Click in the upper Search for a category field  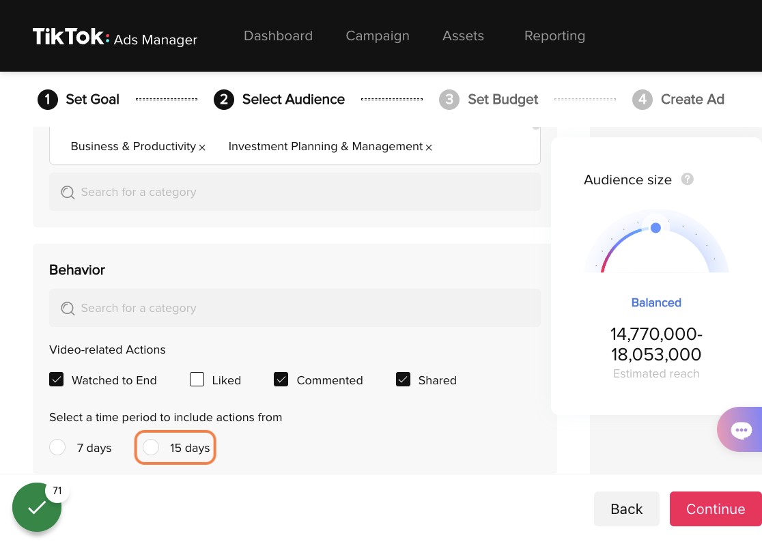pyautogui.click(x=295, y=192)
